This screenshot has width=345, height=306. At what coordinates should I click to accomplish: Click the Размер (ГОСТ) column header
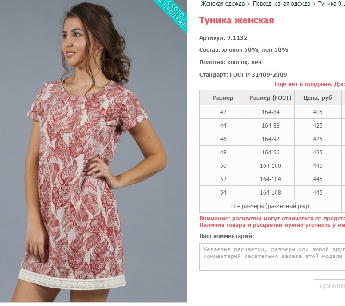pyautogui.click(x=271, y=98)
